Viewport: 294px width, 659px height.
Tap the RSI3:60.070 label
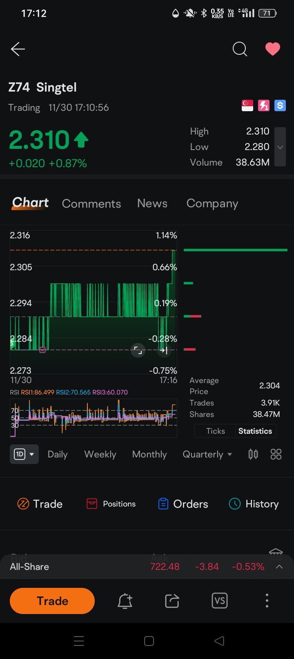click(110, 392)
